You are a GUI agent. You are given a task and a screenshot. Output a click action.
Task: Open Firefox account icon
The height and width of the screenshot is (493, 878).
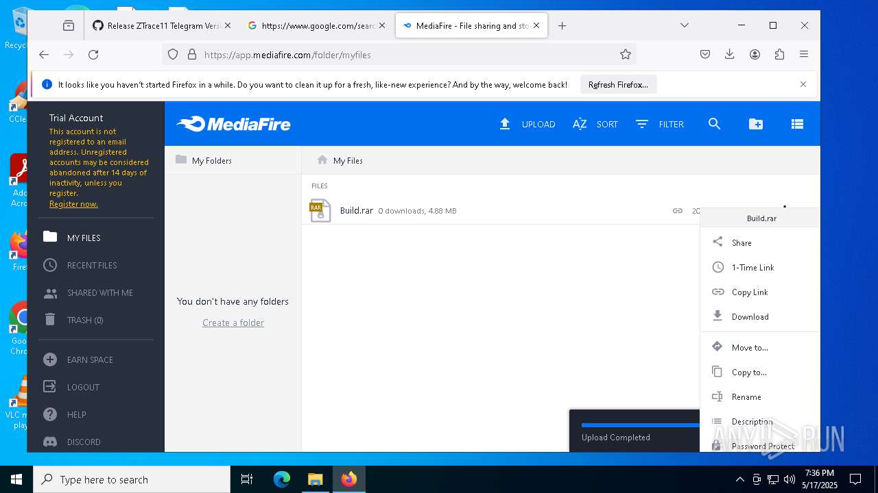point(755,54)
